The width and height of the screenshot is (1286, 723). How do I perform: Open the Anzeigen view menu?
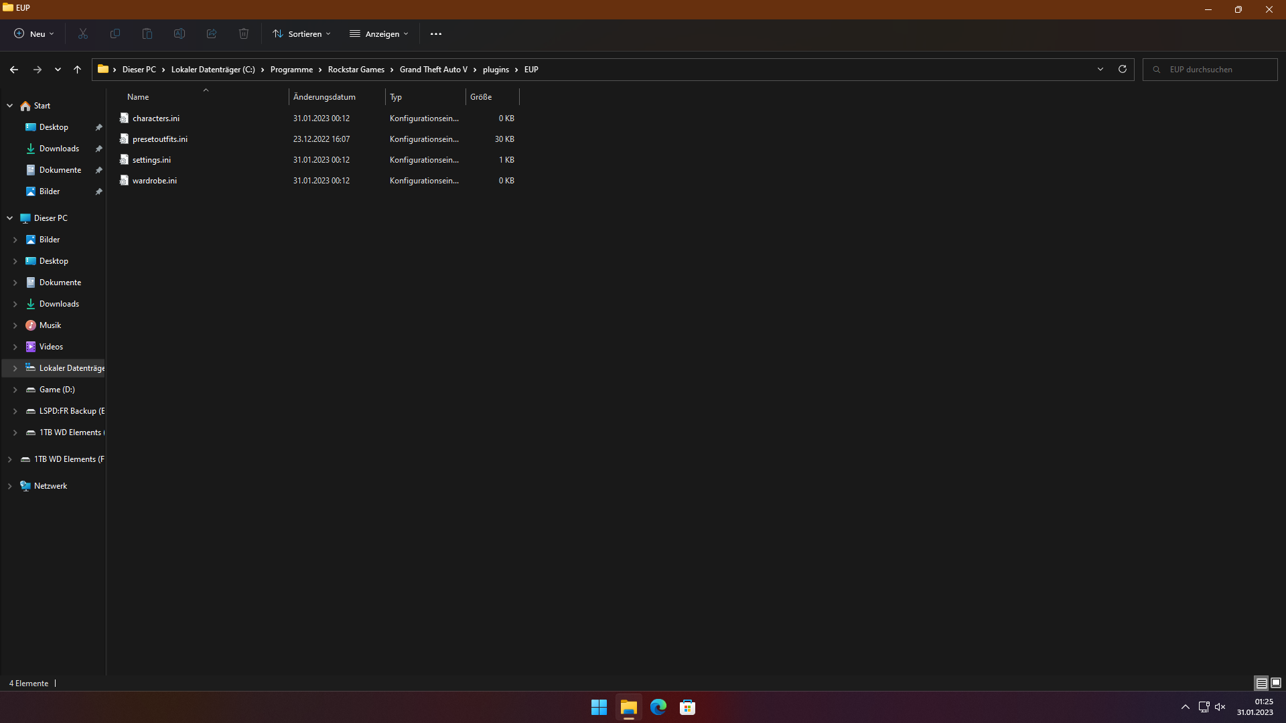(x=379, y=33)
